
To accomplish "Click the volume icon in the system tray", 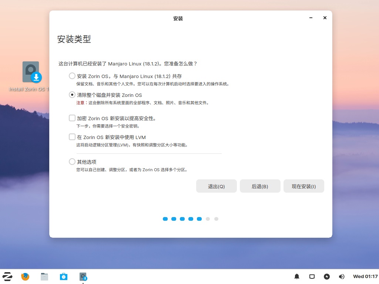I will (x=341, y=276).
